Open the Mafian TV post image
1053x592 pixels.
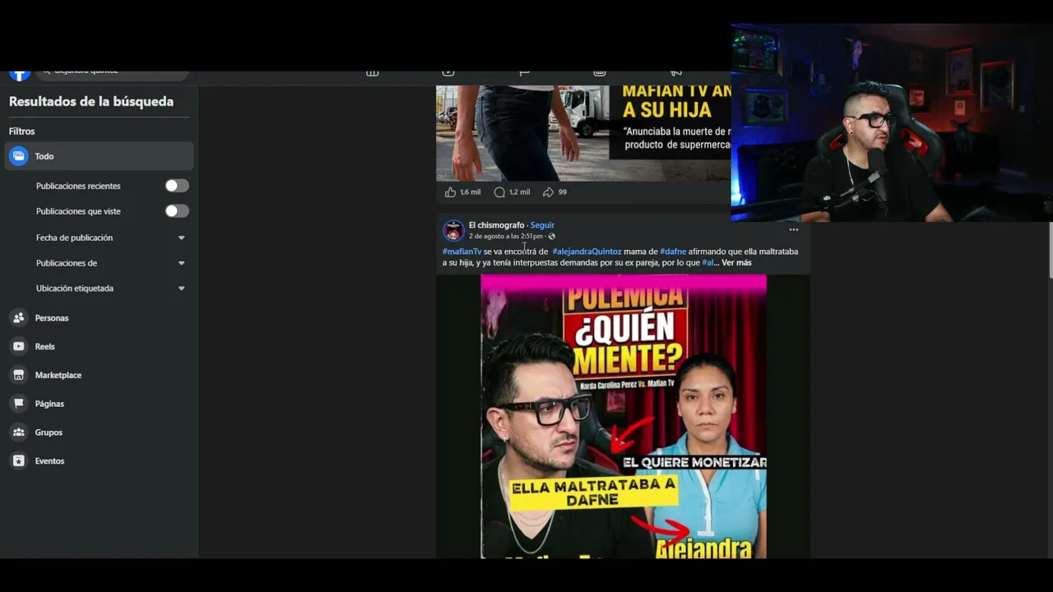coord(583,133)
